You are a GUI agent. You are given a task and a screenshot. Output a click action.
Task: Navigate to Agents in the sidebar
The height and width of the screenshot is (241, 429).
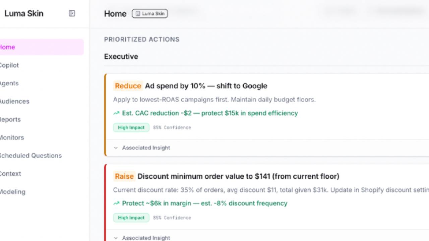click(9, 83)
